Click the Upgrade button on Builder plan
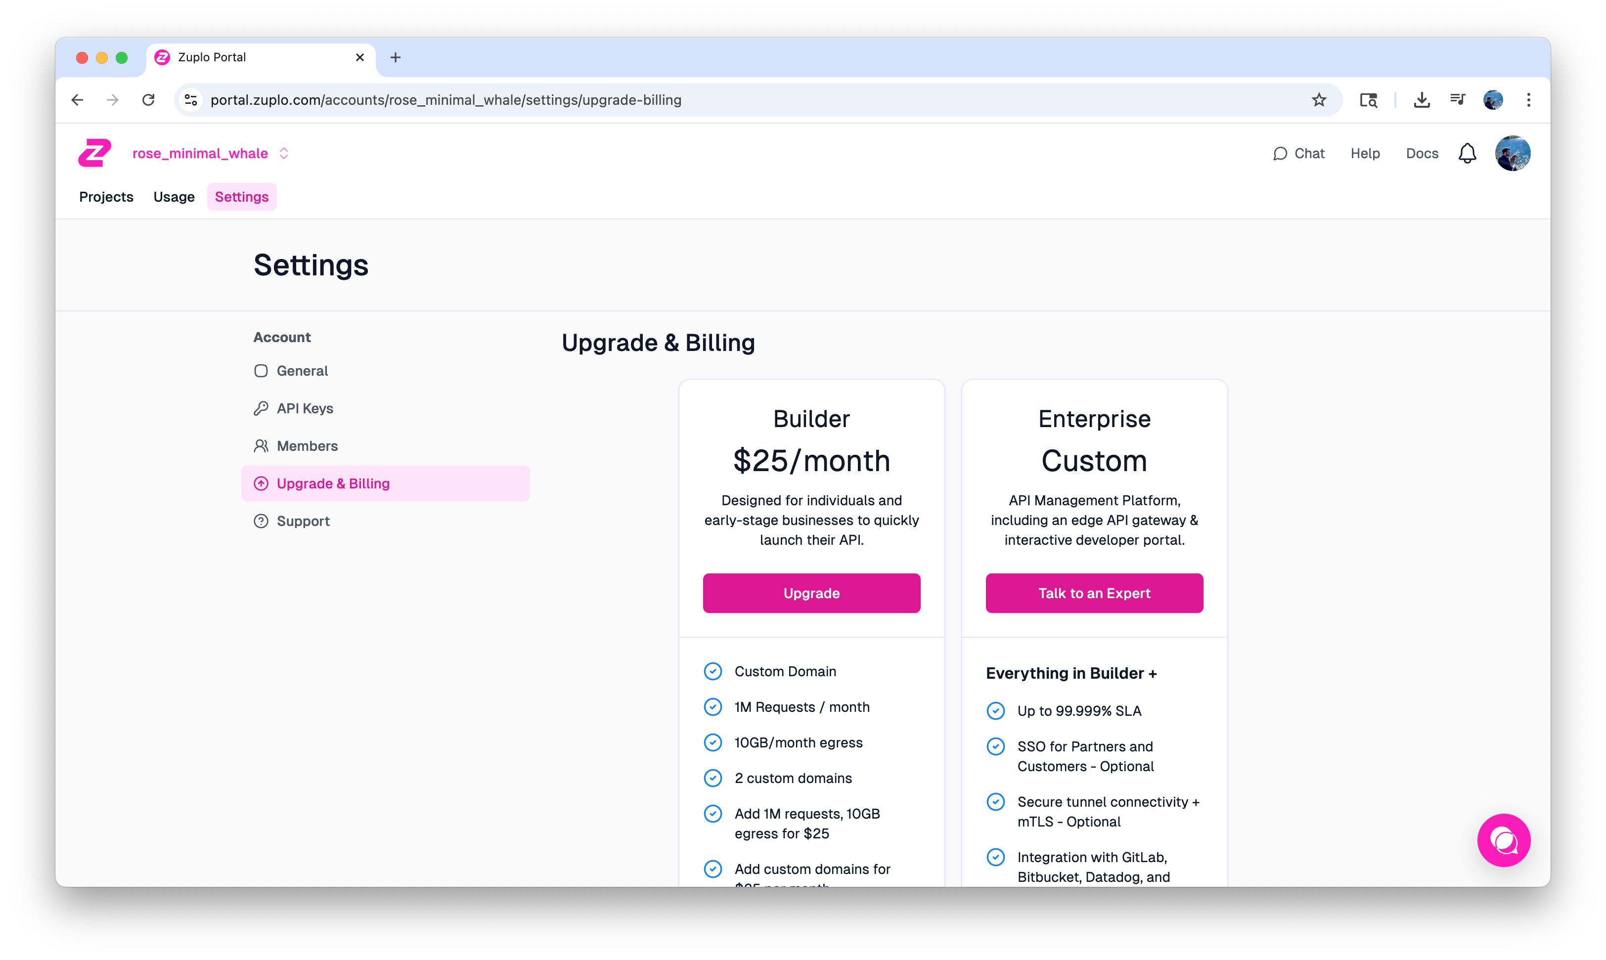The width and height of the screenshot is (1606, 960). 811,593
